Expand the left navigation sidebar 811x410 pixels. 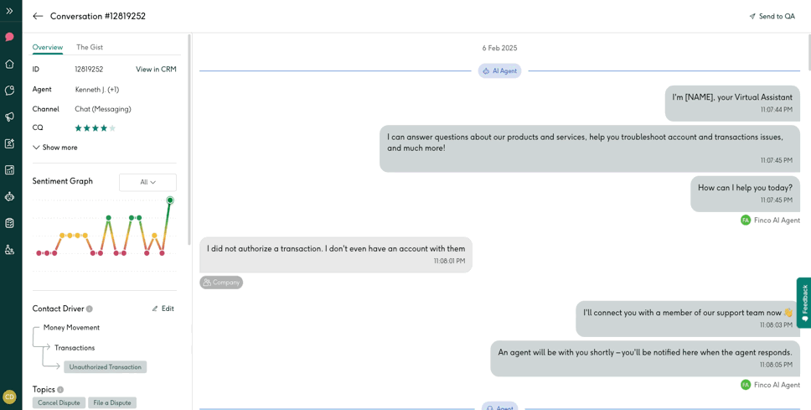[9, 11]
